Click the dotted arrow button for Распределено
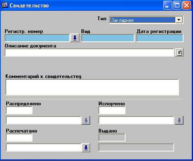193x161 pixels. tap(86, 120)
